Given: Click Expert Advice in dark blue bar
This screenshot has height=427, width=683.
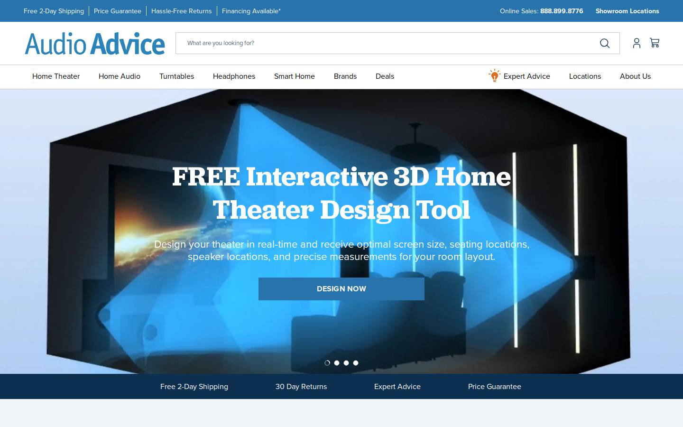Looking at the screenshot, I should pos(397,387).
